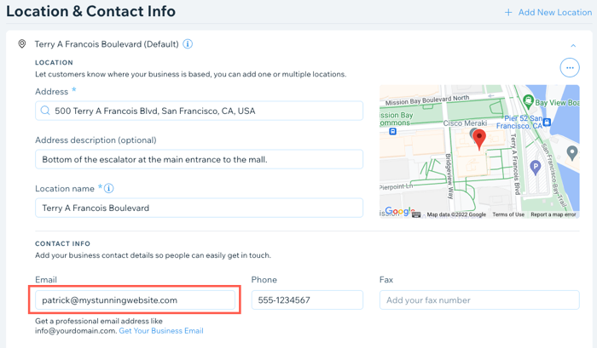Click the 'Location & Contact Info' heading
The width and height of the screenshot is (597, 348).
pyautogui.click(x=91, y=11)
